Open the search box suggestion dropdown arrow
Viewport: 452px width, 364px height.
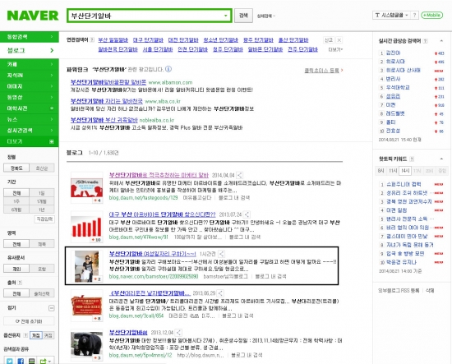[x=226, y=16]
